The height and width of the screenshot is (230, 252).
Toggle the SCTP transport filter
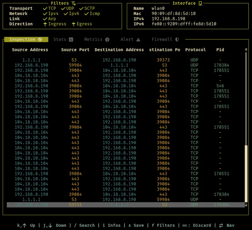[87, 8]
